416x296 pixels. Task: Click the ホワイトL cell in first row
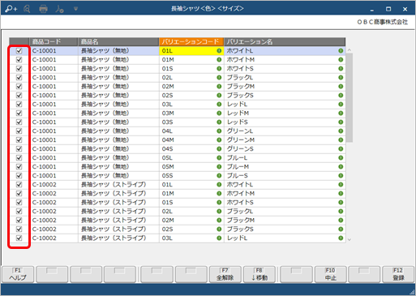(285, 51)
